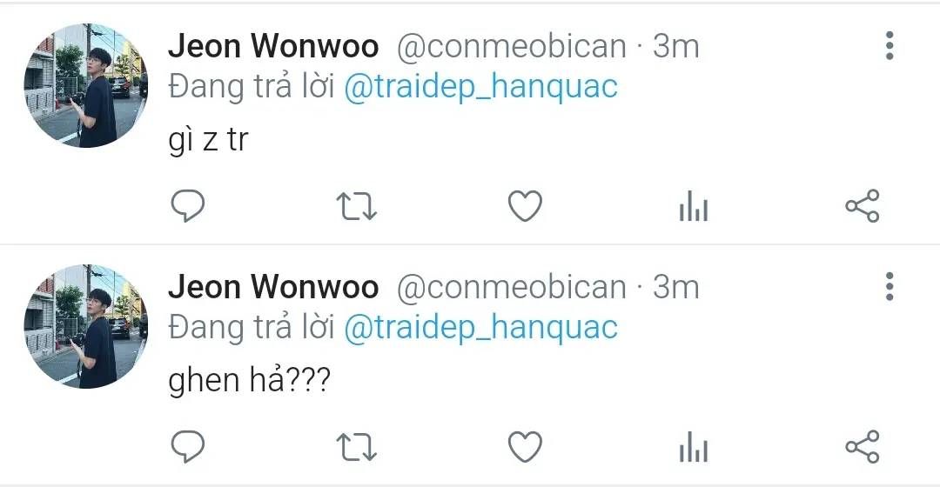Open the "ghen hả???" tweet text

250,380
